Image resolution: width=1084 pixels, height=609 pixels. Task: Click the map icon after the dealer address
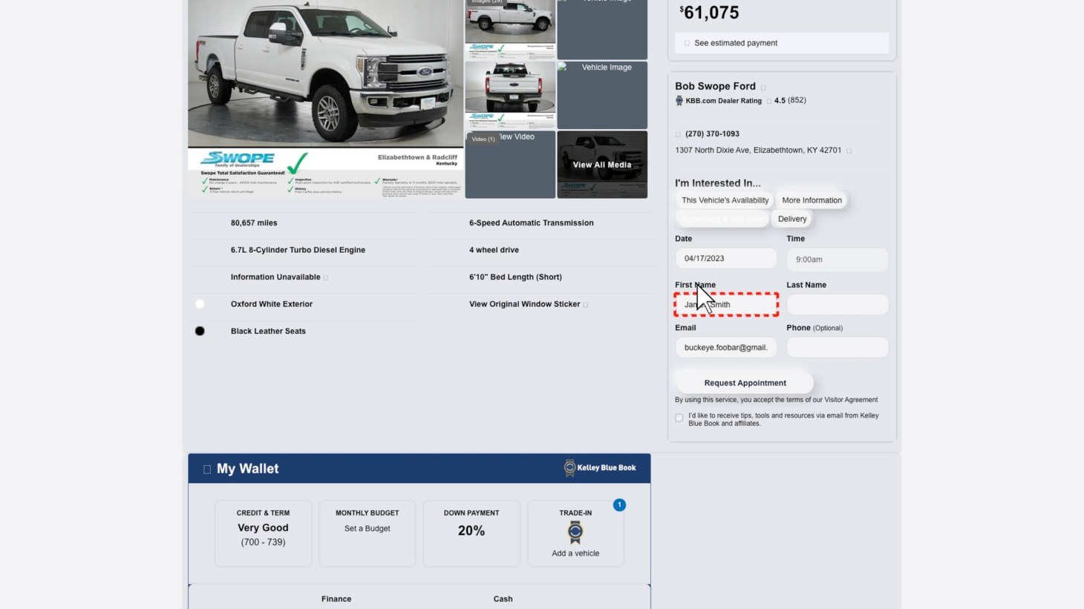coord(849,151)
